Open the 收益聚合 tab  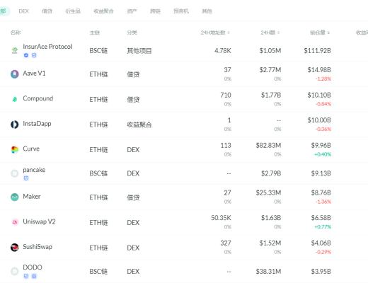tap(103, 11)
